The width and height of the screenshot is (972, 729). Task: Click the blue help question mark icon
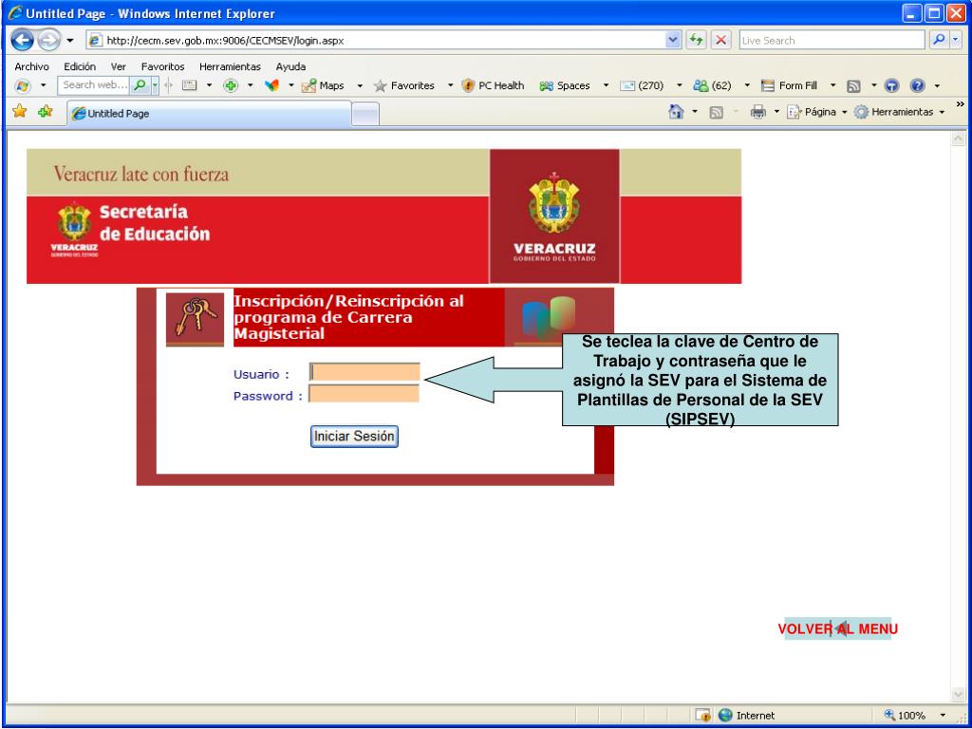(918, 85)
